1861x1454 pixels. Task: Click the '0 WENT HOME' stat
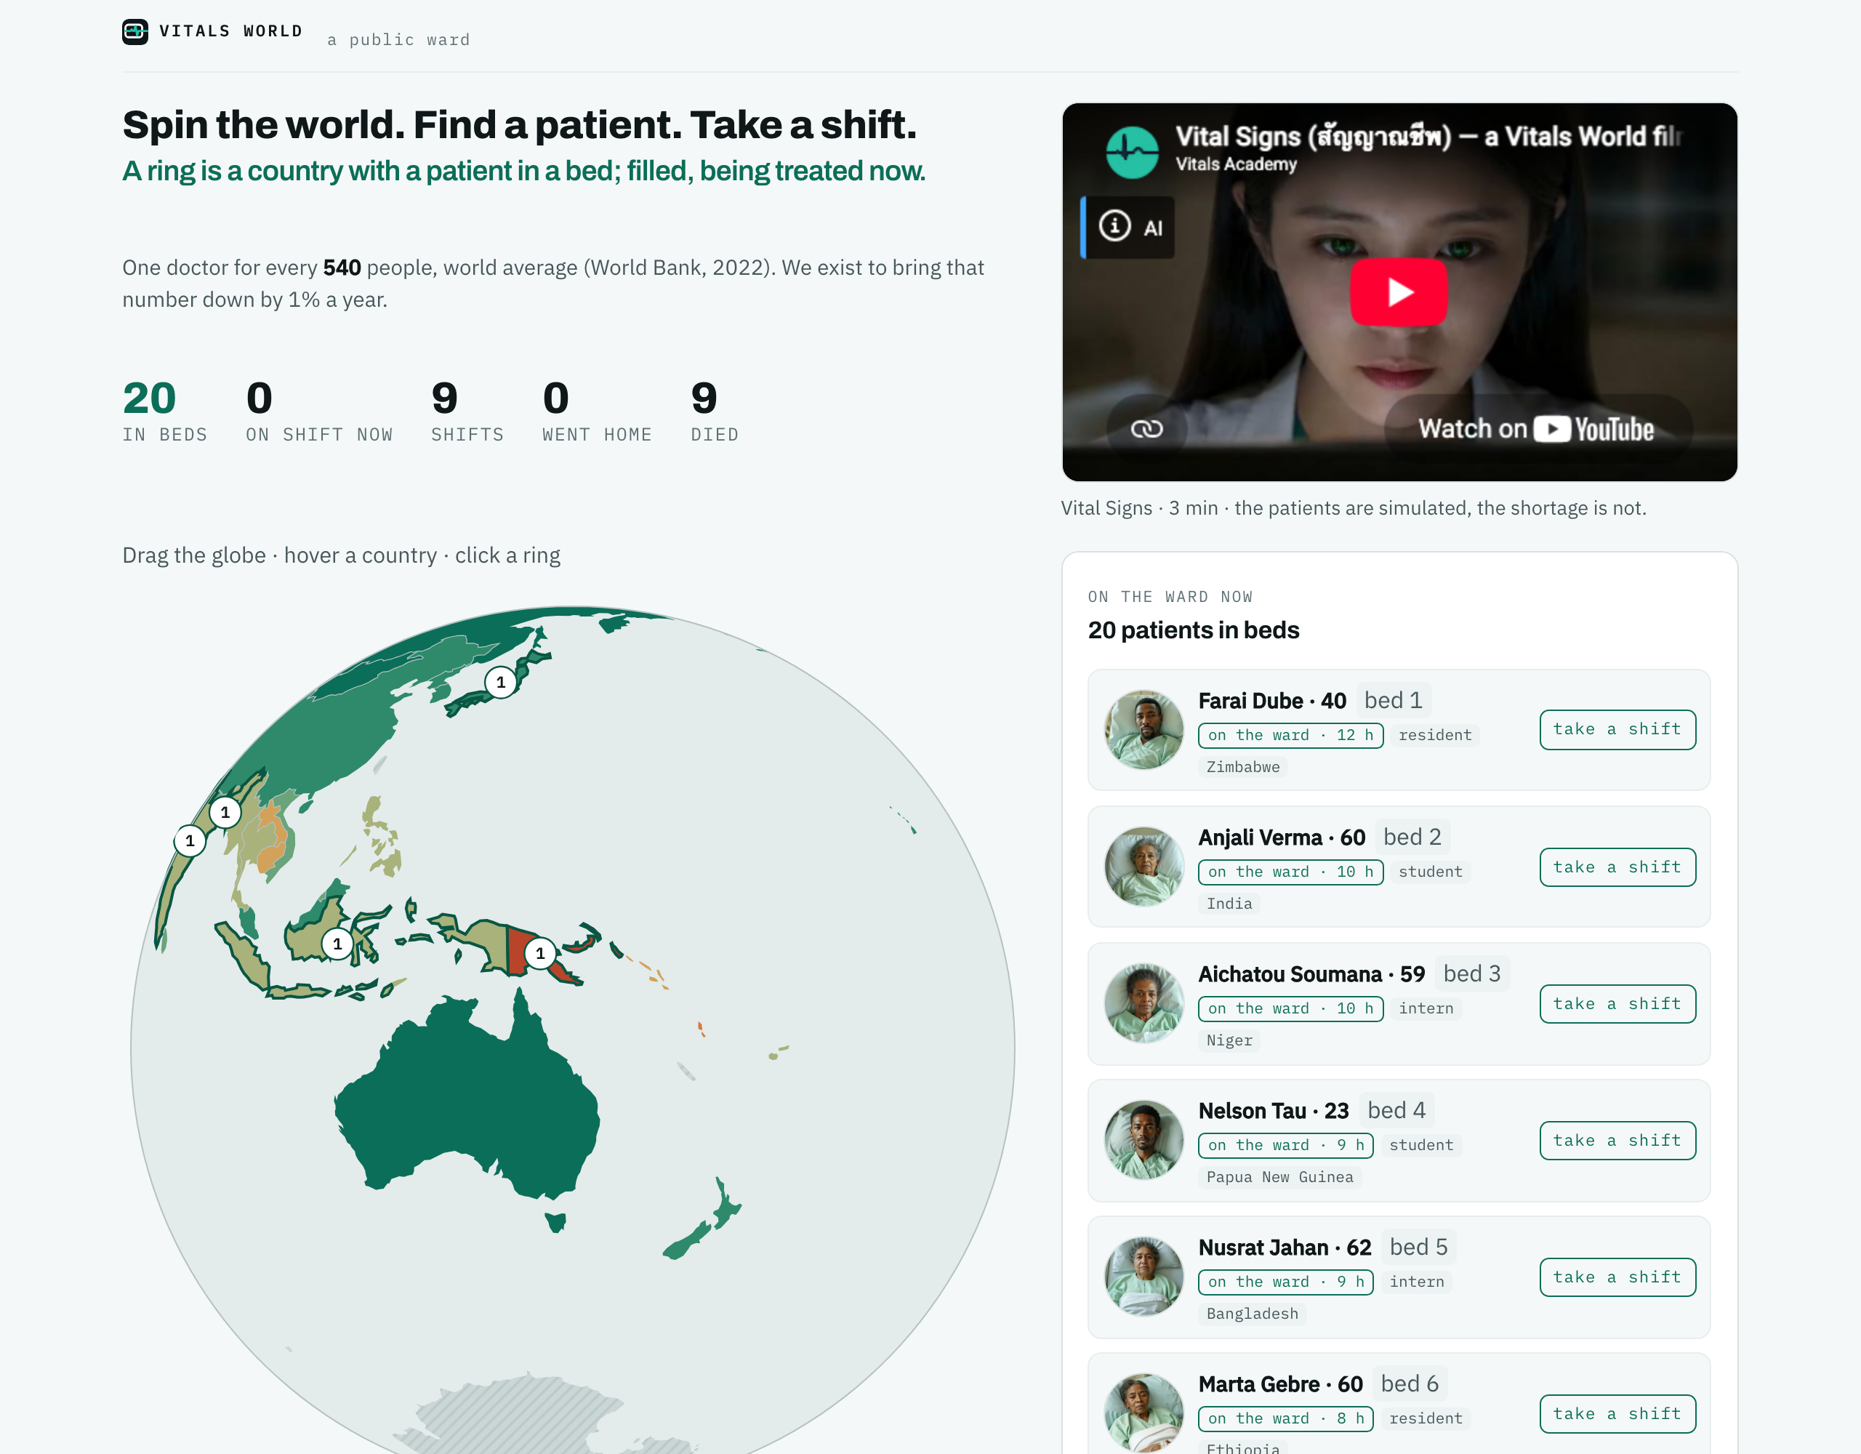click(597, 411)
